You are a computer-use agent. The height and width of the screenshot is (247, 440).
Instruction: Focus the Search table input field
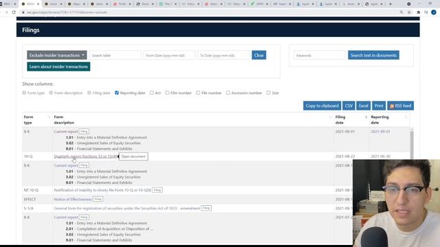pos(115,55)
